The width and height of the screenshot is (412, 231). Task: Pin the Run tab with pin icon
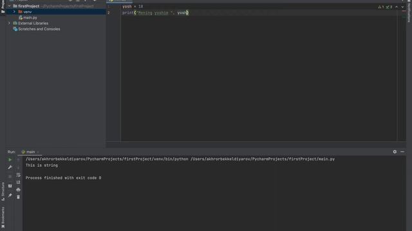click(x=10, y=195)
